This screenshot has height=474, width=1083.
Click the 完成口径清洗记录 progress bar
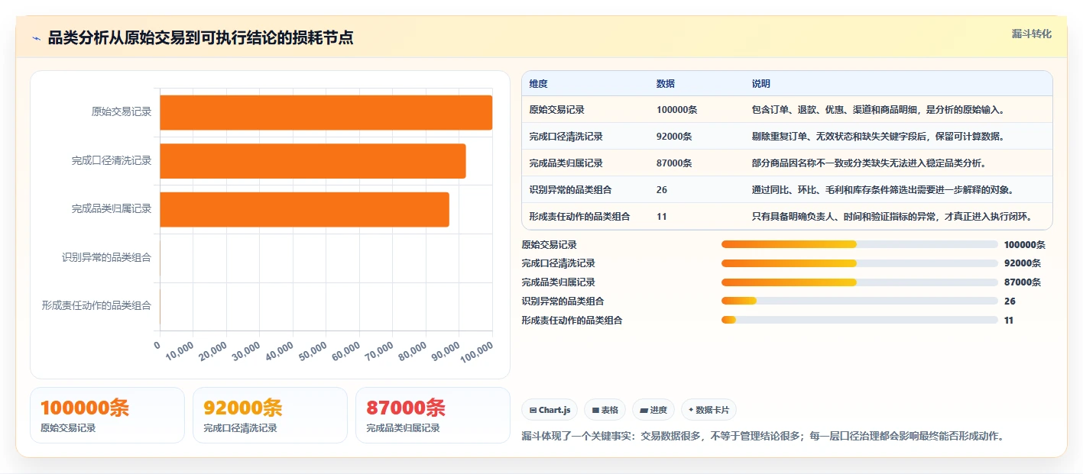[x=859, y=263]
